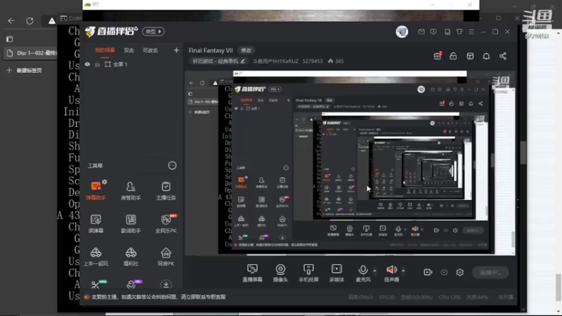Click the 连接中... start streaming button

coord(490,272)
